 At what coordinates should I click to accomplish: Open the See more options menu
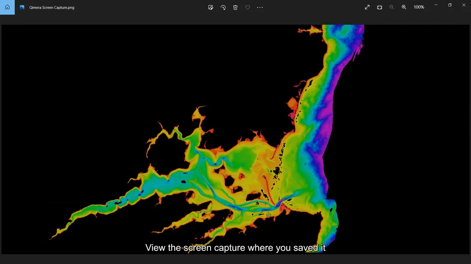260,7
